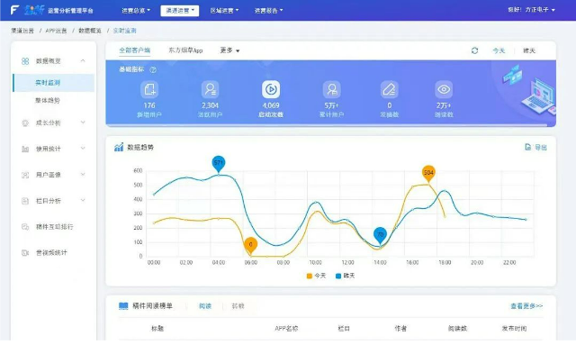Screen dimensions: 576x345
Task: Open 整体趋势 in the sidebar
Action: (48, 100)
